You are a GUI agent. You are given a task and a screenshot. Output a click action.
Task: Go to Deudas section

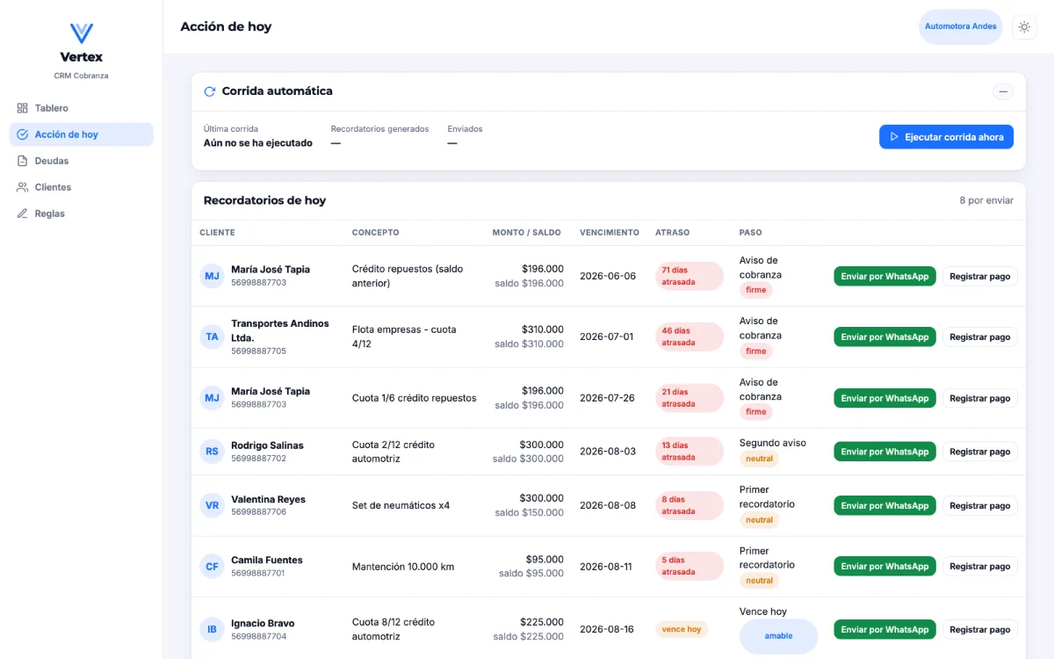coord(81,161)
